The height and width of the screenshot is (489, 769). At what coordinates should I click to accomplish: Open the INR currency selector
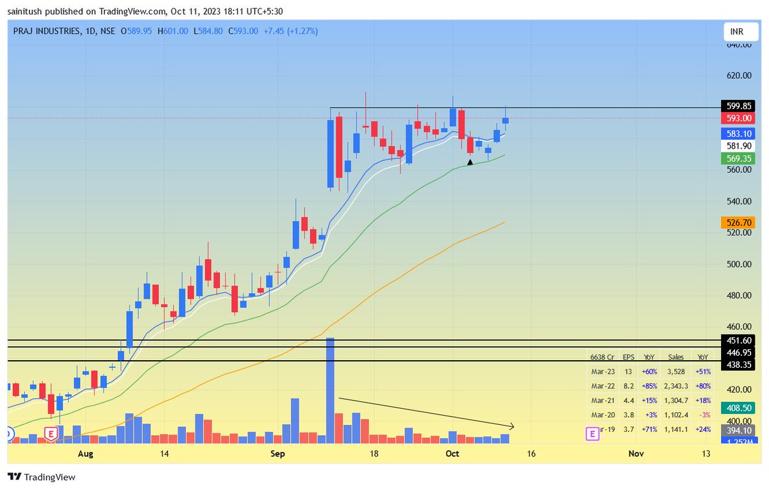(x=740, y=31)
